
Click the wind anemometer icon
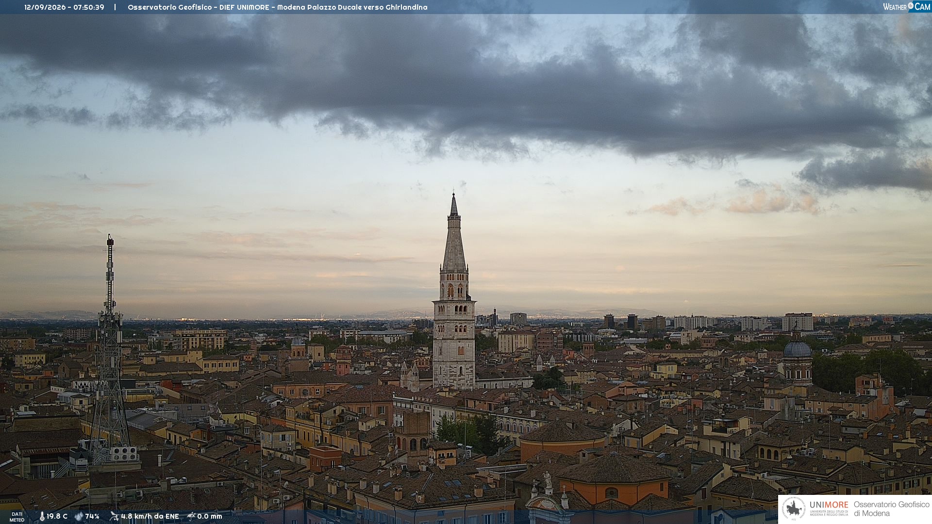(x=114, y=516)
